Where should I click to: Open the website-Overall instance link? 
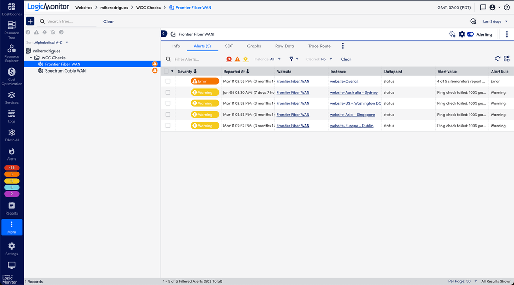click(344, 81)
